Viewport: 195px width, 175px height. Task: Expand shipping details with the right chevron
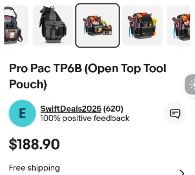(182, 172)
